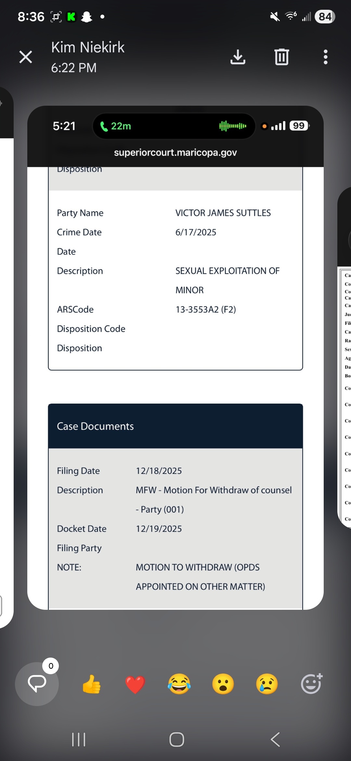Image resolution: width=351 pixels, height=761 pixels.
Task: Switch to the next image on right
Action: pyautogui.click(x=344, y=358)
